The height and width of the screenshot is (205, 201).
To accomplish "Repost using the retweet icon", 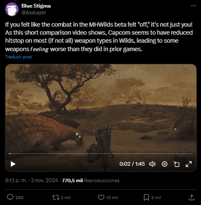I will click(x=56, y=197).
